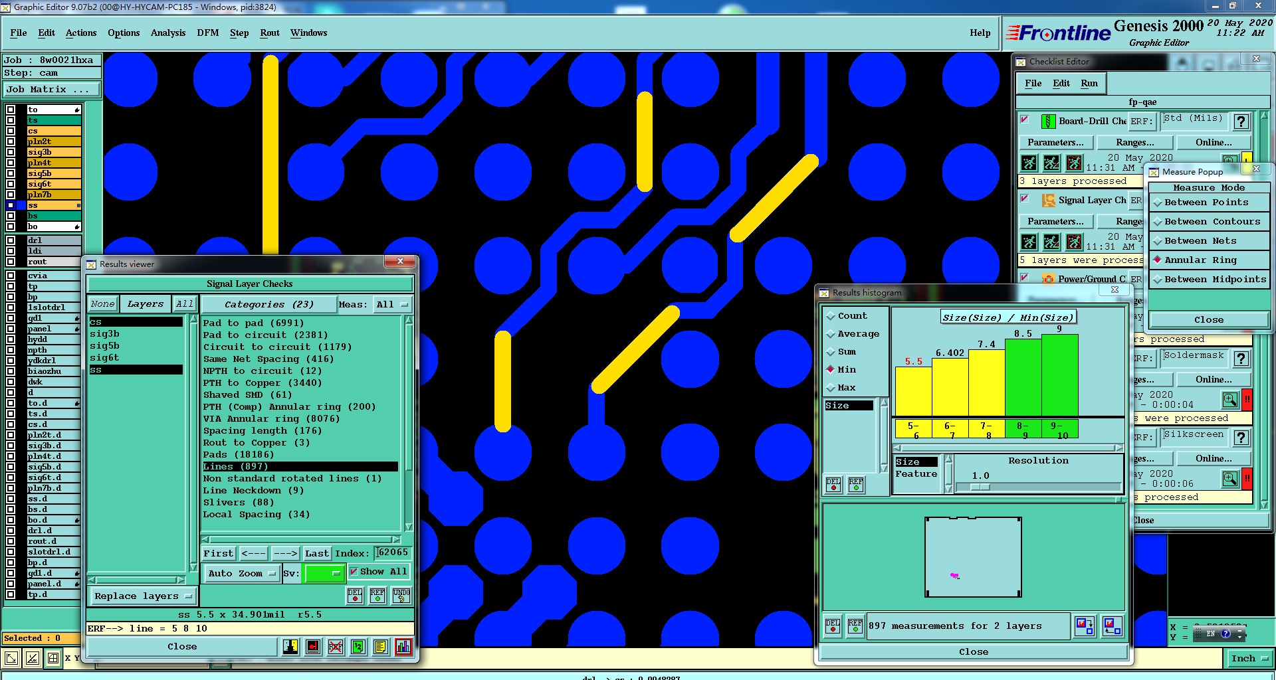This screenshot has width=1276, height=680.
Task: Click the histogram icon in Results viewer
Action: click(403, 647)
